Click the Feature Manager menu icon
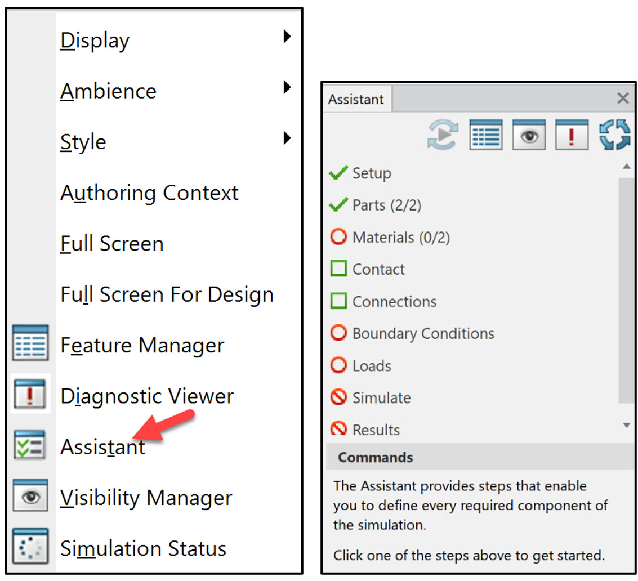Viewport: 638px width, 581px height. pos(30,344)
